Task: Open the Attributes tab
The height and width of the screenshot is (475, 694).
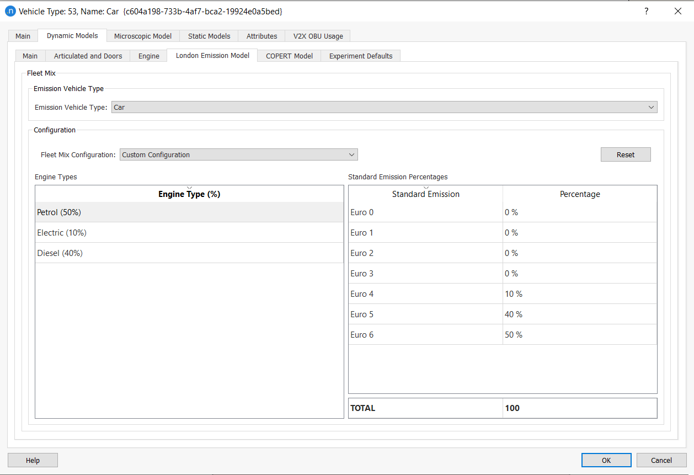Action: pos(261,36)
